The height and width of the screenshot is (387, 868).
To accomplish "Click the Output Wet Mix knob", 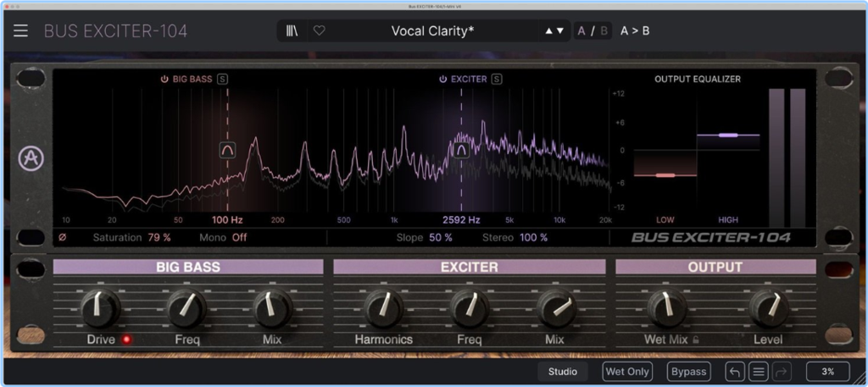I will [x=666, y=308].
